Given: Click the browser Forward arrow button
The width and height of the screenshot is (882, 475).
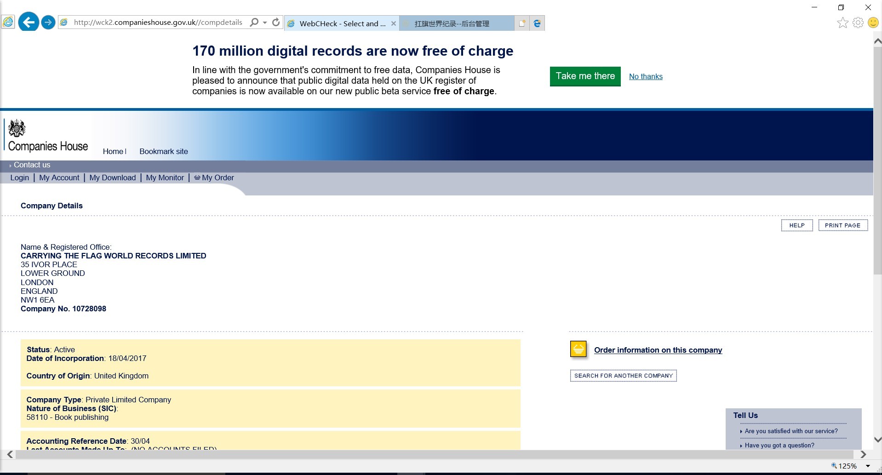Looking at the screenshot, I should tap(48, 22).
